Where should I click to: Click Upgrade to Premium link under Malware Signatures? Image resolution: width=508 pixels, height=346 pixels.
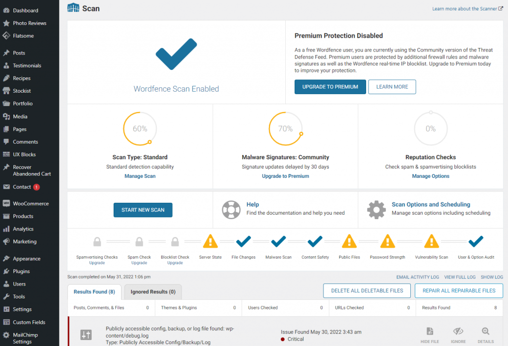pyautogui.click(x=285, y=176)
